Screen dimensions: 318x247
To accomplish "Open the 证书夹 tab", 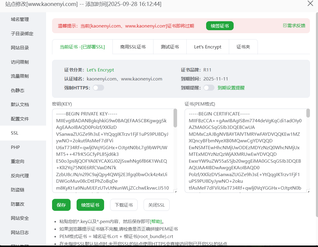I will pyautogui.click(x=243, y=47).
